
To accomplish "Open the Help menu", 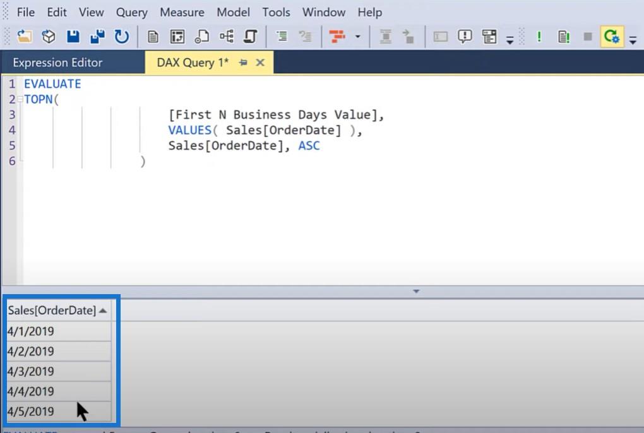I will (x=369, y=13).
